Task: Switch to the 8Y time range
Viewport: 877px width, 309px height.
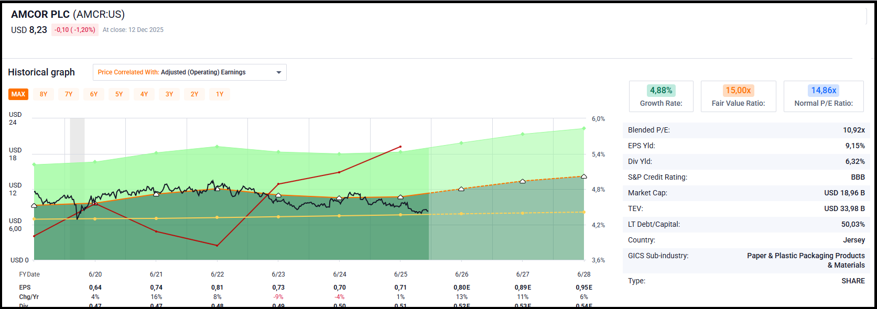Action: pyautogui.click(x=44, y=94)
